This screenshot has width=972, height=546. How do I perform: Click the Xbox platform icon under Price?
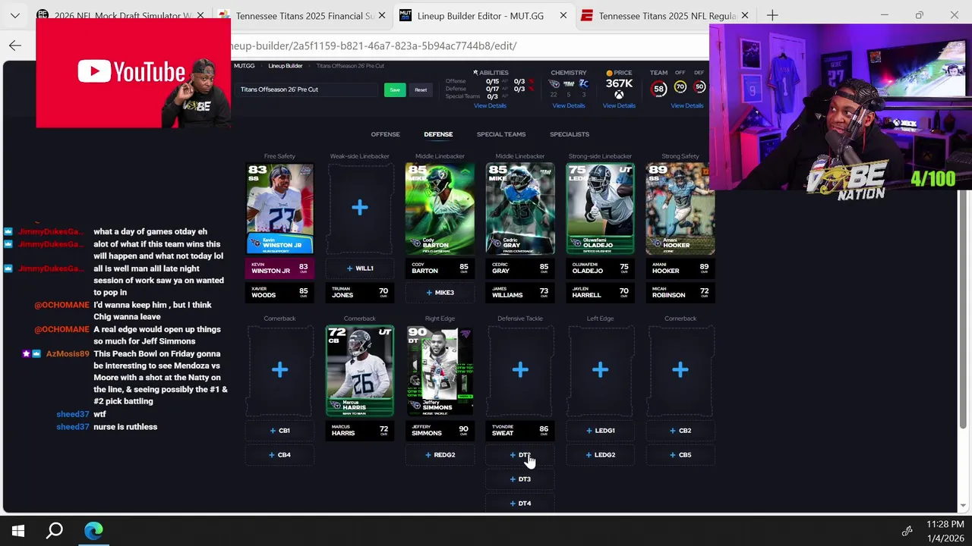pos(619,95)
